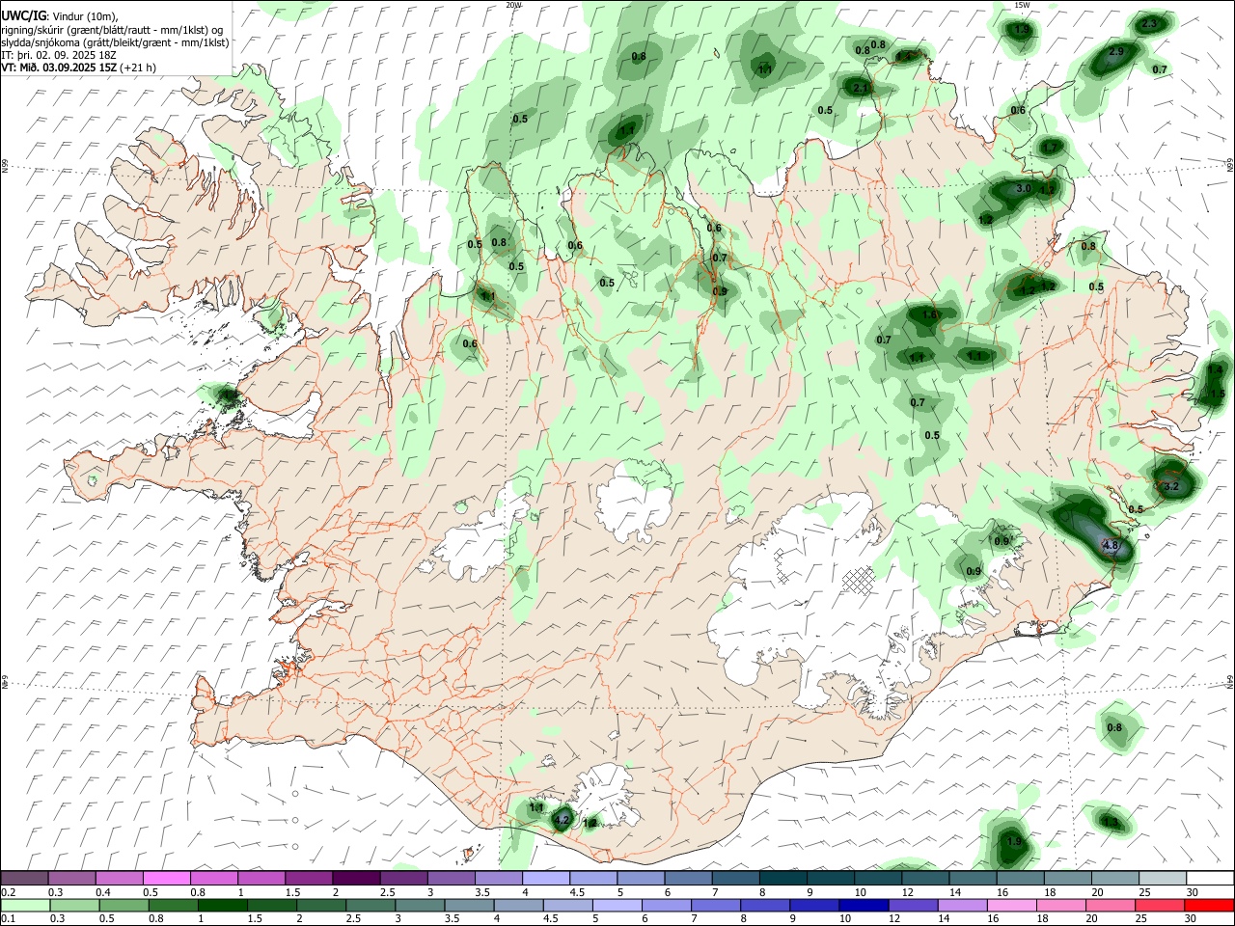This screenshot has width=1235, height=926.
Task: Select the 1.6 precipitation value inland
Action: (x=930, y=314)
